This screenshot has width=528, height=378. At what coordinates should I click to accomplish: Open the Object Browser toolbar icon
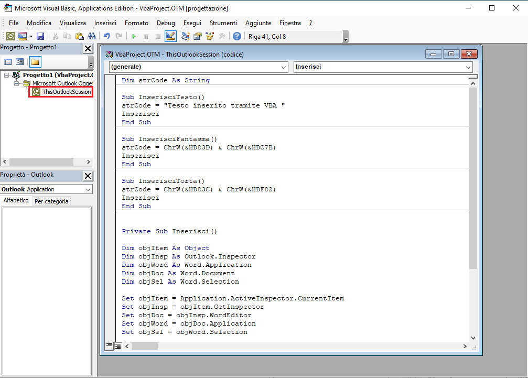[210, 36]
